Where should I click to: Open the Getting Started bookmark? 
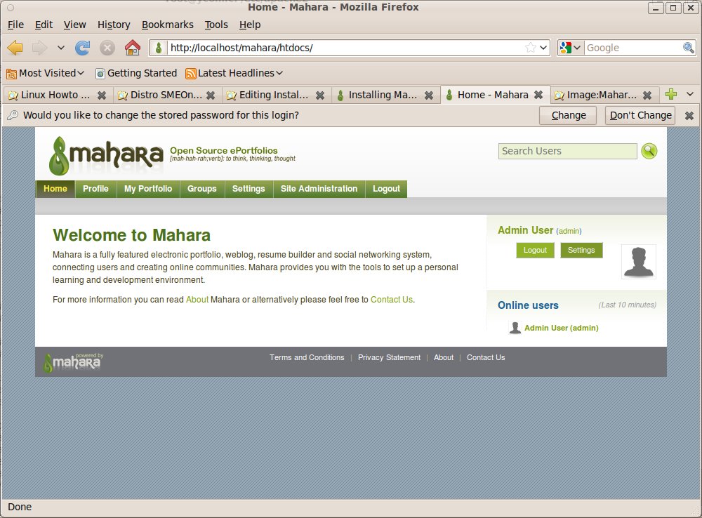click(137, 73)
